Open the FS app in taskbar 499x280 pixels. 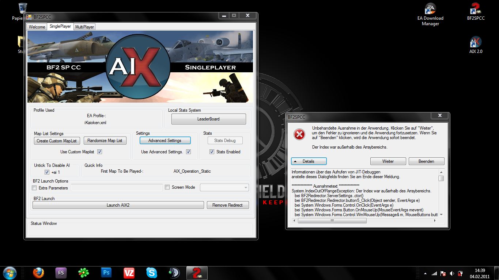tap(61, 273)
